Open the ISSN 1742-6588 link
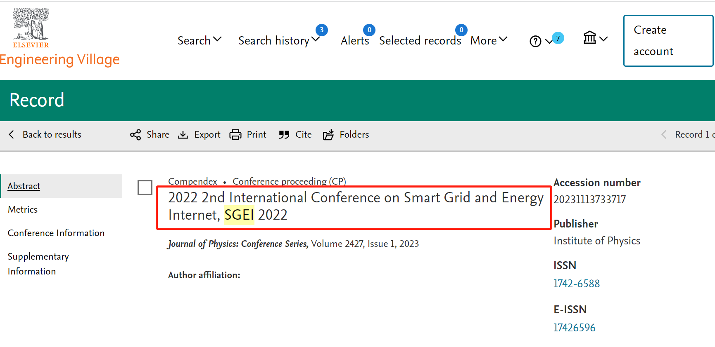The image size is (715, 347). click(x=577, y=284)
